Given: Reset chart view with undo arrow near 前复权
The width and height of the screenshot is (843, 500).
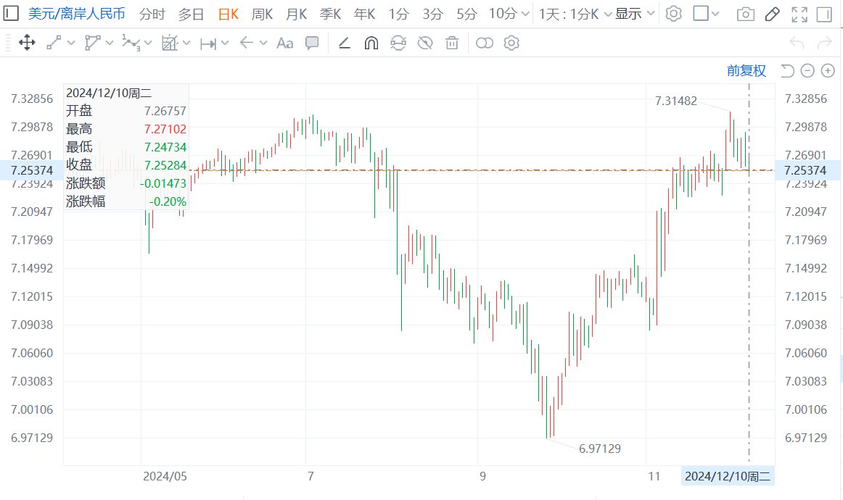Looking at the screenshot, I should point(787,70).
